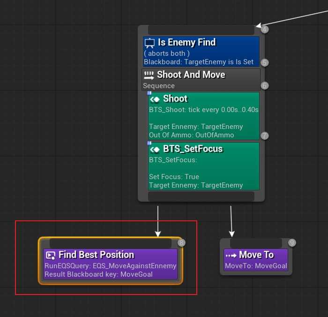Click the service icon next to BTS_SetFocus title

[155, 149]
